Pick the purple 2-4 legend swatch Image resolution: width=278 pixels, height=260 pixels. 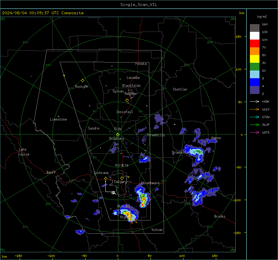(x=255, y=90)
